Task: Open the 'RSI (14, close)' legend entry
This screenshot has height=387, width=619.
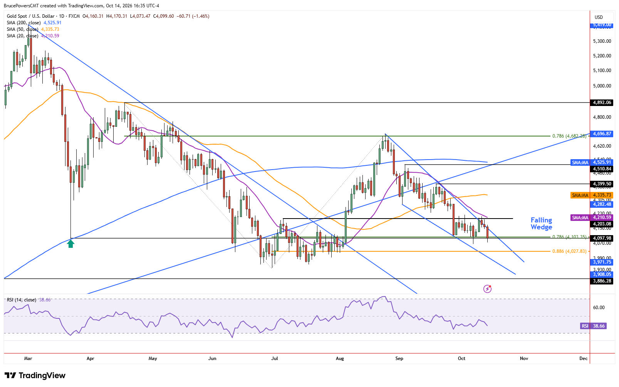Action: pyautogui.click(x=22, y=300)
